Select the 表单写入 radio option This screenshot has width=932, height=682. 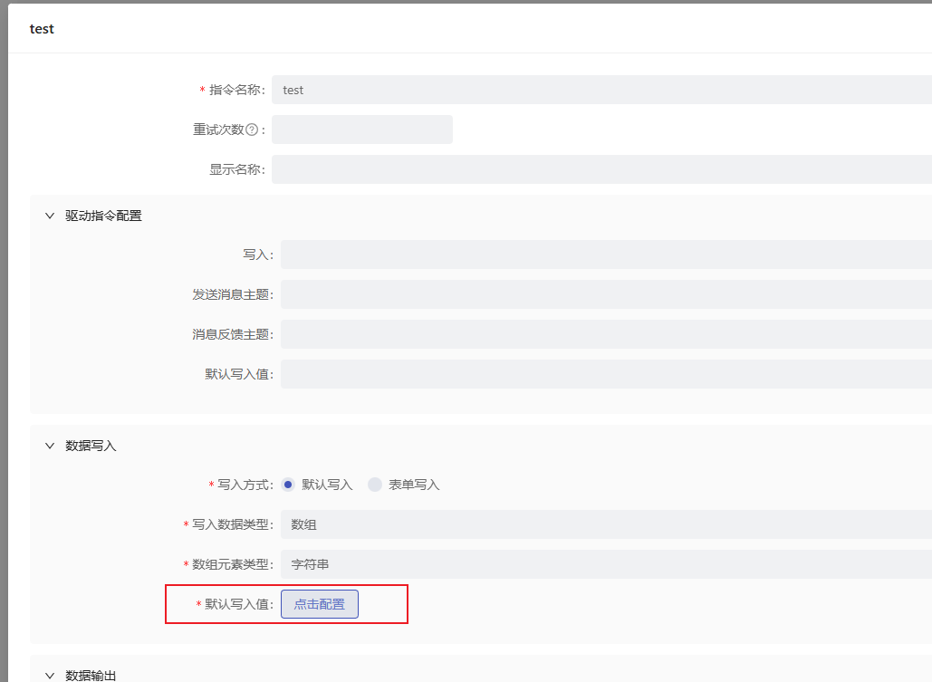click(374, 485)
